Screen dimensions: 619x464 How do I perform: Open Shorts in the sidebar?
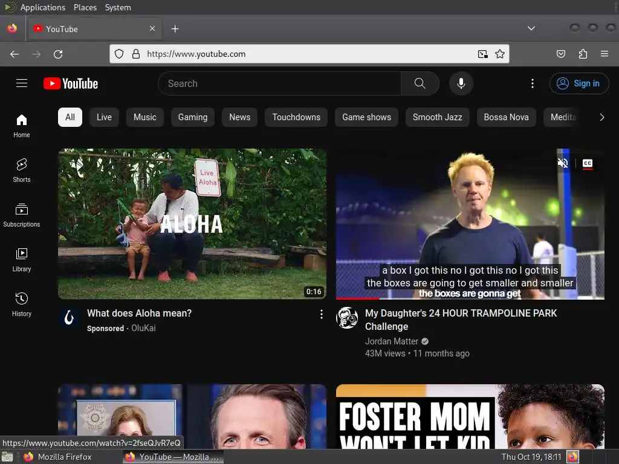(22, 170)
